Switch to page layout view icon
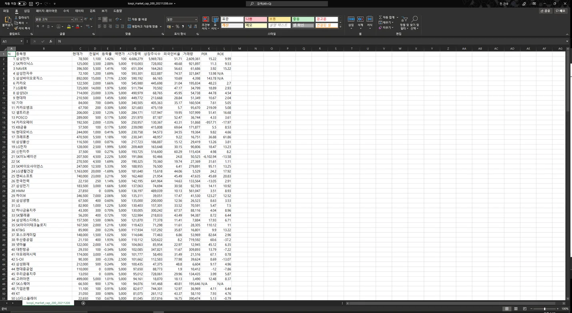Screen dimensions: 572x313 (516, 309)
